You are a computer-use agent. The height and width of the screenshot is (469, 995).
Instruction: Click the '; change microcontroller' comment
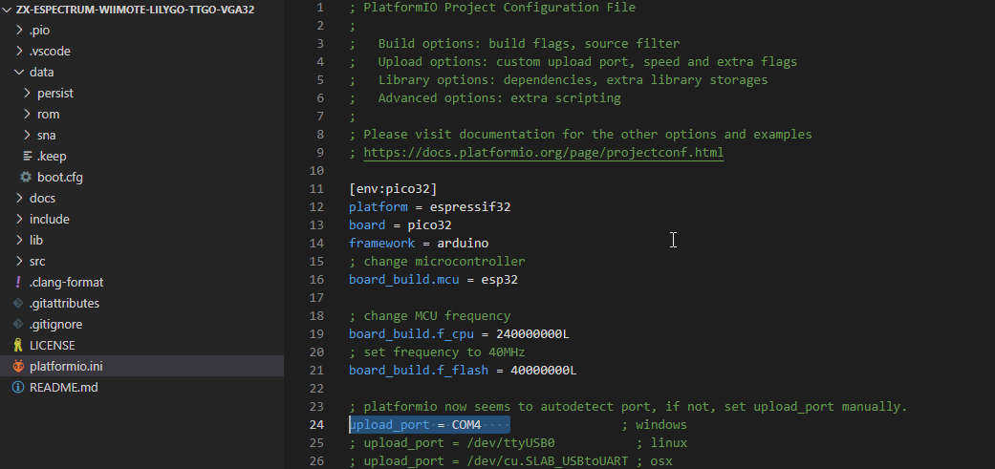coord(437,261)
